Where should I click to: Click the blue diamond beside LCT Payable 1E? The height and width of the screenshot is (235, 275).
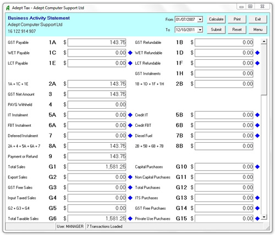(x=130, y=63)
